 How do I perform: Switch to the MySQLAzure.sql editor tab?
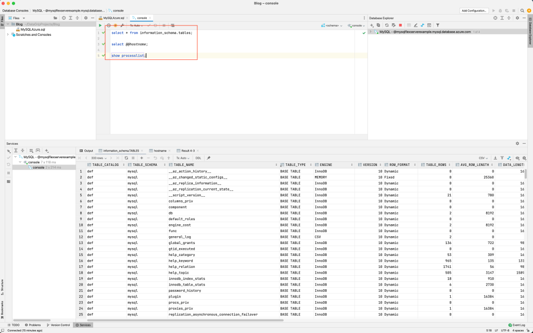[113, 18]
